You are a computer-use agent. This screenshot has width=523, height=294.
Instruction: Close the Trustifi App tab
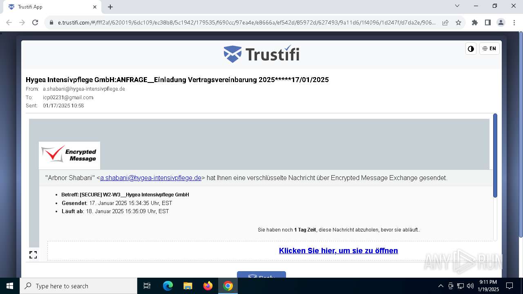[95, 7]
